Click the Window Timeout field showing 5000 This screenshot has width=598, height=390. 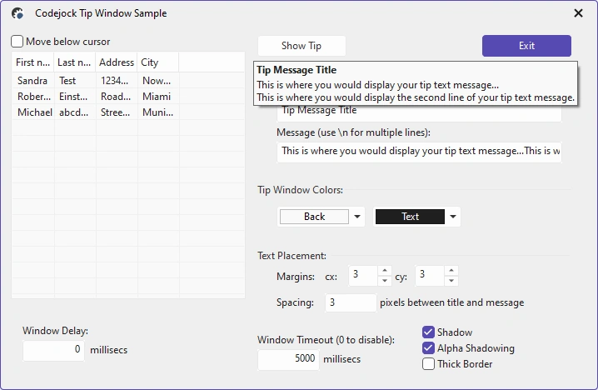[x=288, y=359]
